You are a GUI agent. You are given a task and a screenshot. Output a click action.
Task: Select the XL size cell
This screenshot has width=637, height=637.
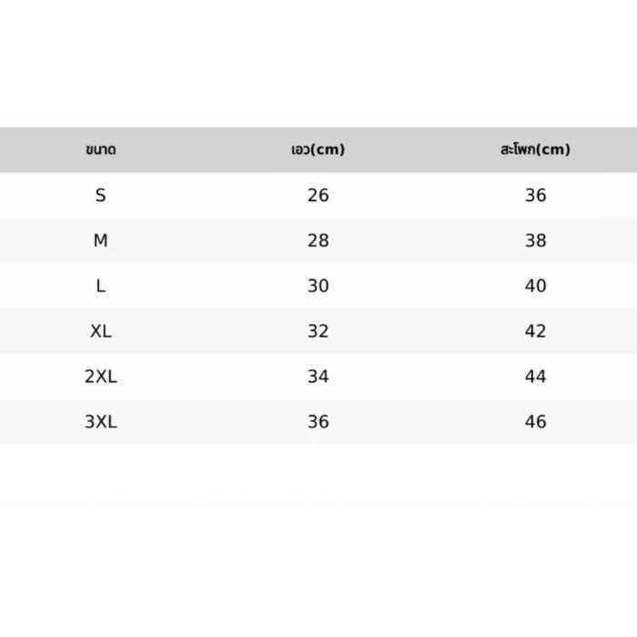pos(101,331)
